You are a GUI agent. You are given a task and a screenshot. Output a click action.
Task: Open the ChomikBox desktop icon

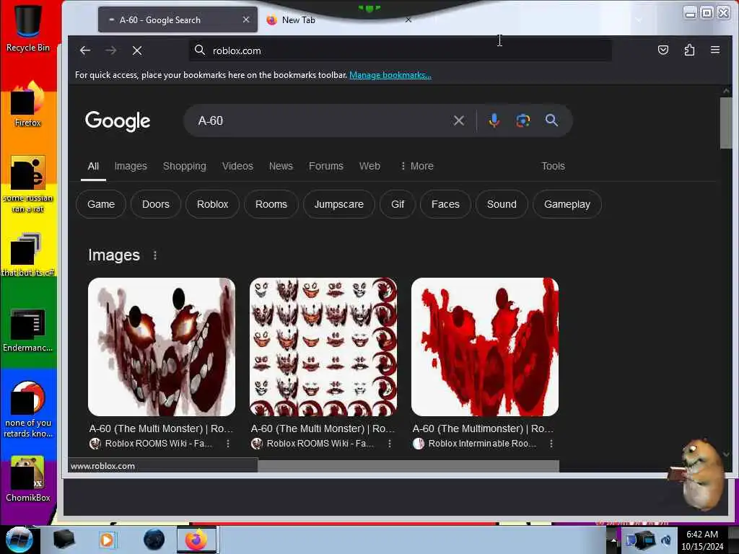pyautogui.click(x=28, y=479)
